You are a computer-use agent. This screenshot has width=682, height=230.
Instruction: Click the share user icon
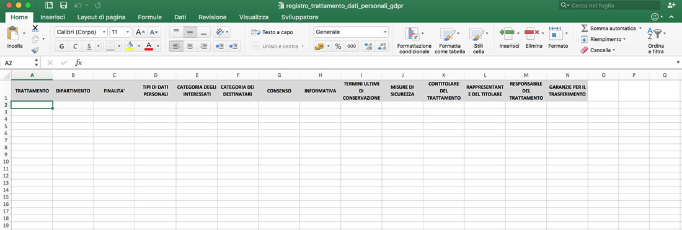pos(671,5)
